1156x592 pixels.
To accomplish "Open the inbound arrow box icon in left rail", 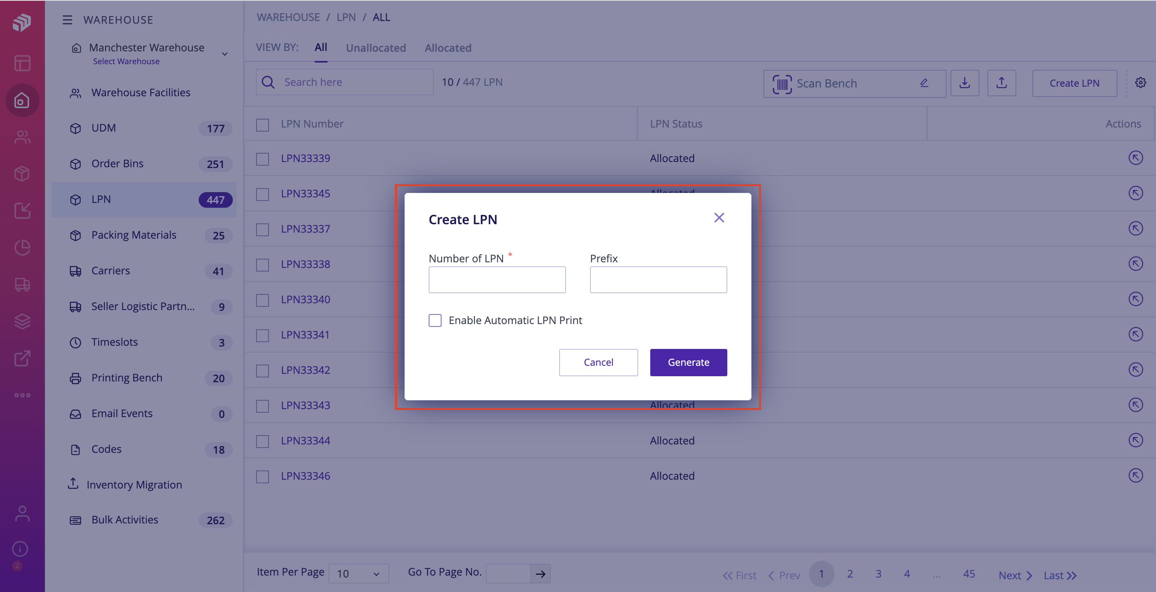I will point(22,211).
